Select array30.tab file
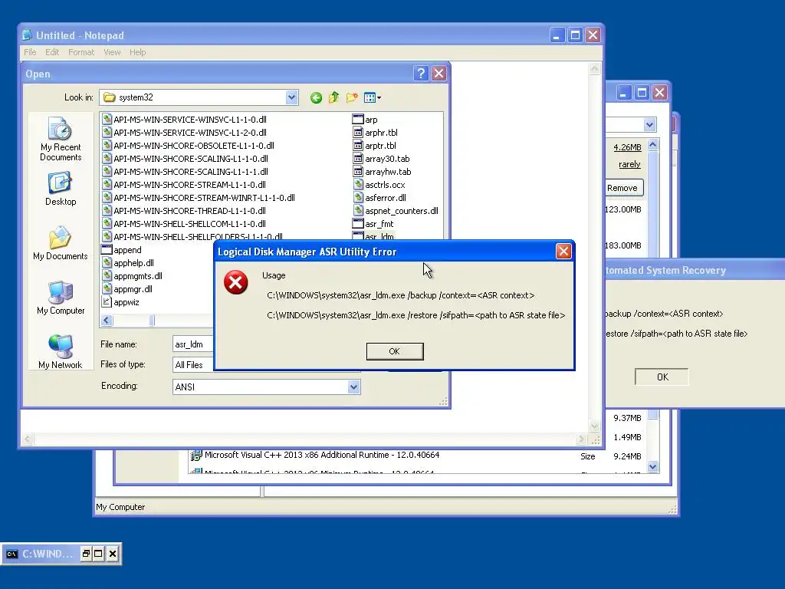The height and width of the screenshot is (589, 785). tap(382, 159)
